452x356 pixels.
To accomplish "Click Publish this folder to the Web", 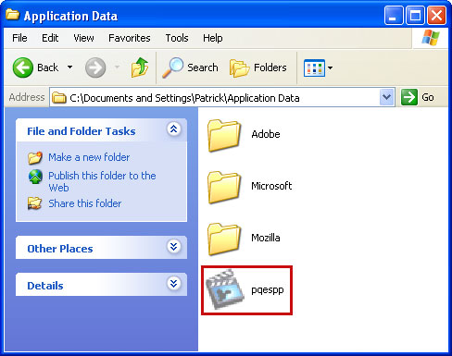I will click(102, 181).
